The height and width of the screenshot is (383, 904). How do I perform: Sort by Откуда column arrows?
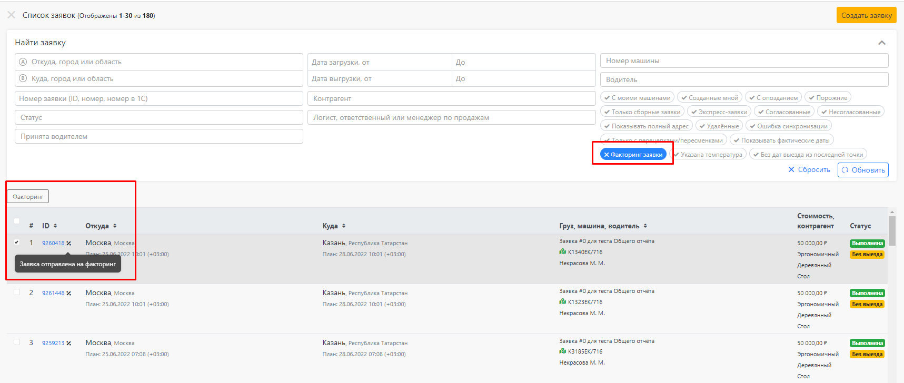[115, 226]
